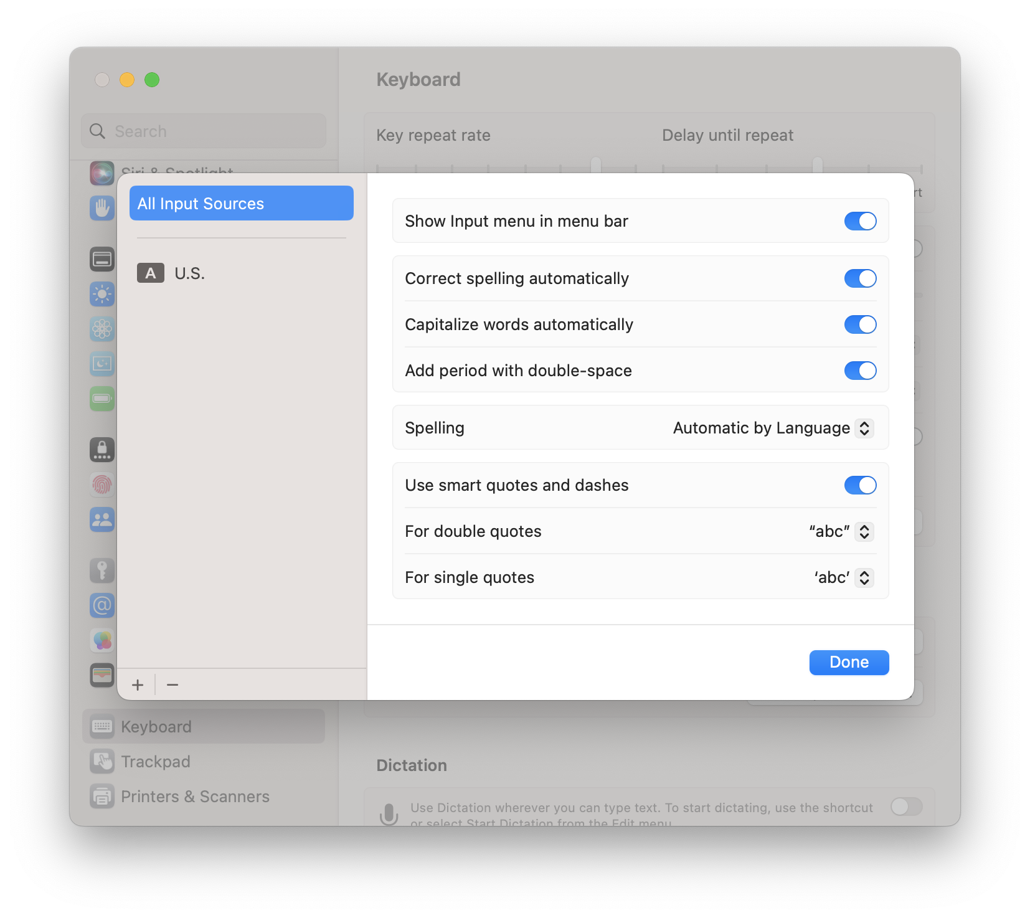Viewport: 1030px width, 918px height.
Task: Turn off Correct spelling automatically
Action: click(x=860, y=278)
